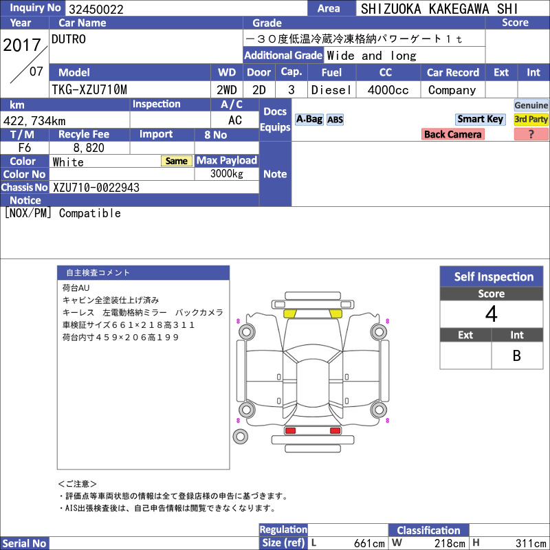The image size is (550, 550).
Task: Click the width value 218cm
Action: pos(450,543)
